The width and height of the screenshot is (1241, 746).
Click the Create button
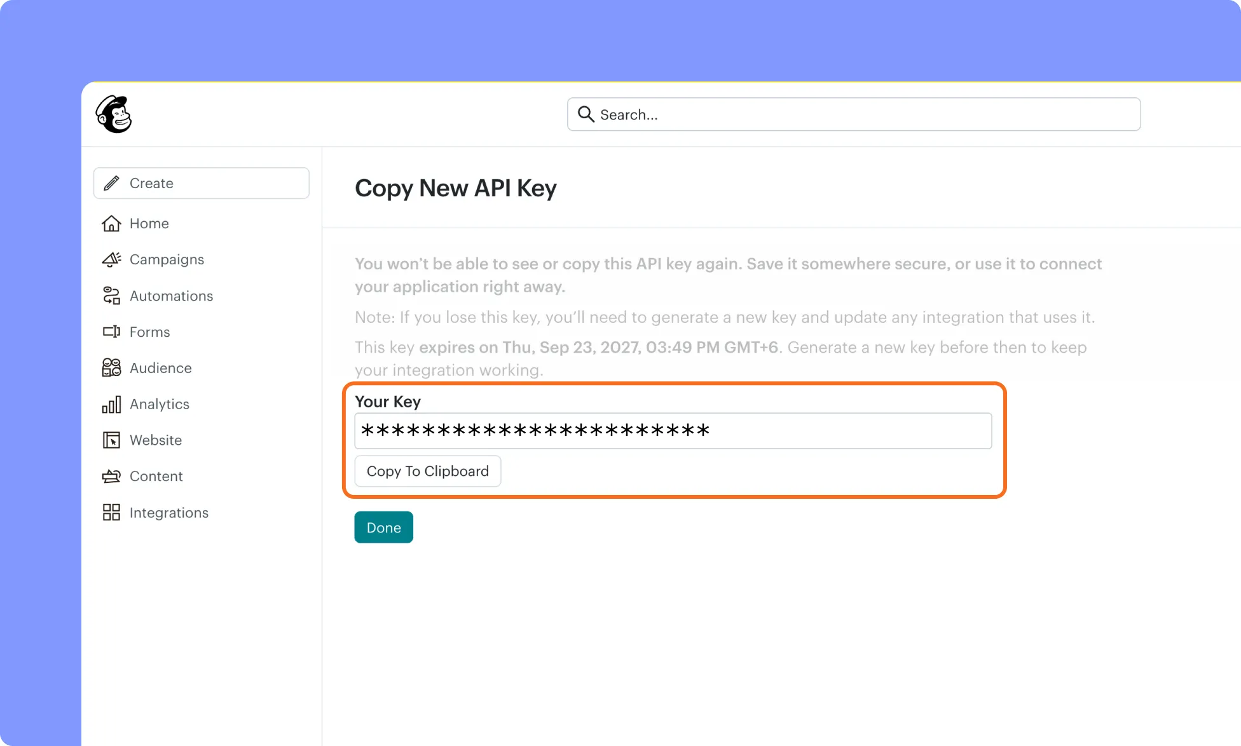point(202,183)
